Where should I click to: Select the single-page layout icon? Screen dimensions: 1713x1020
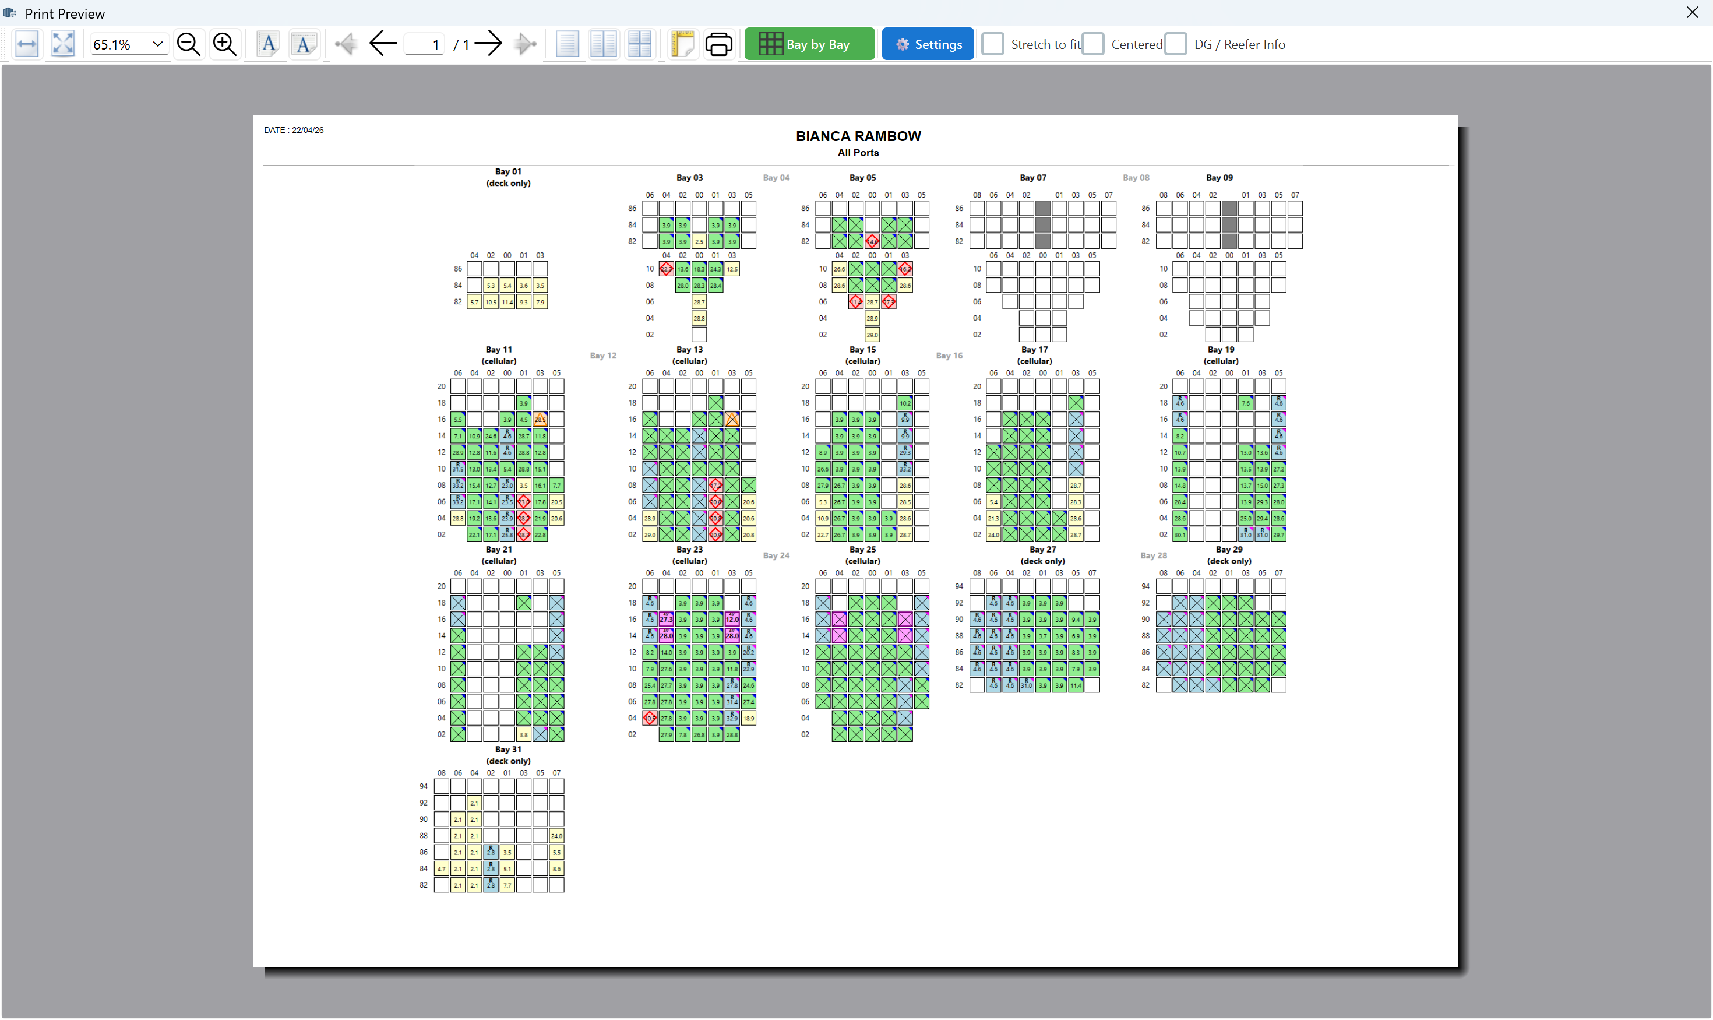(567, 45)
